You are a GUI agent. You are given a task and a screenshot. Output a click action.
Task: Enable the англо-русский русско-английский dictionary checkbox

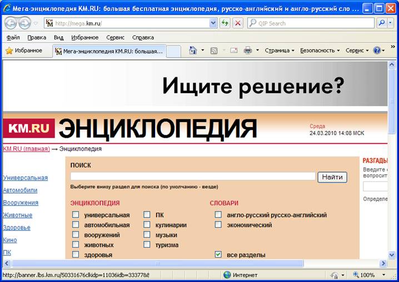[218, 215]
